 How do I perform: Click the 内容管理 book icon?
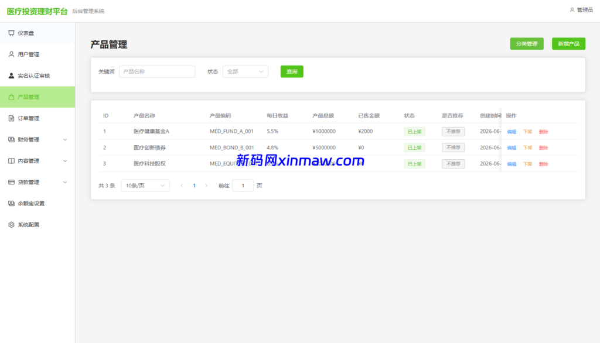[11, 161]
